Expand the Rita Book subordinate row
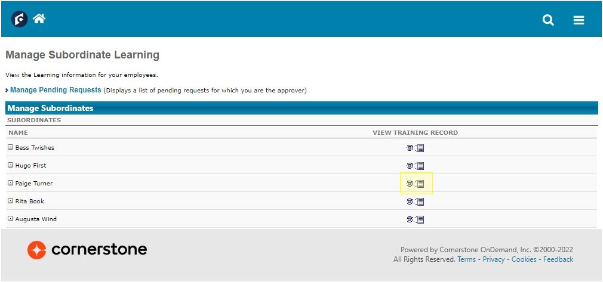 pos(10,201)
